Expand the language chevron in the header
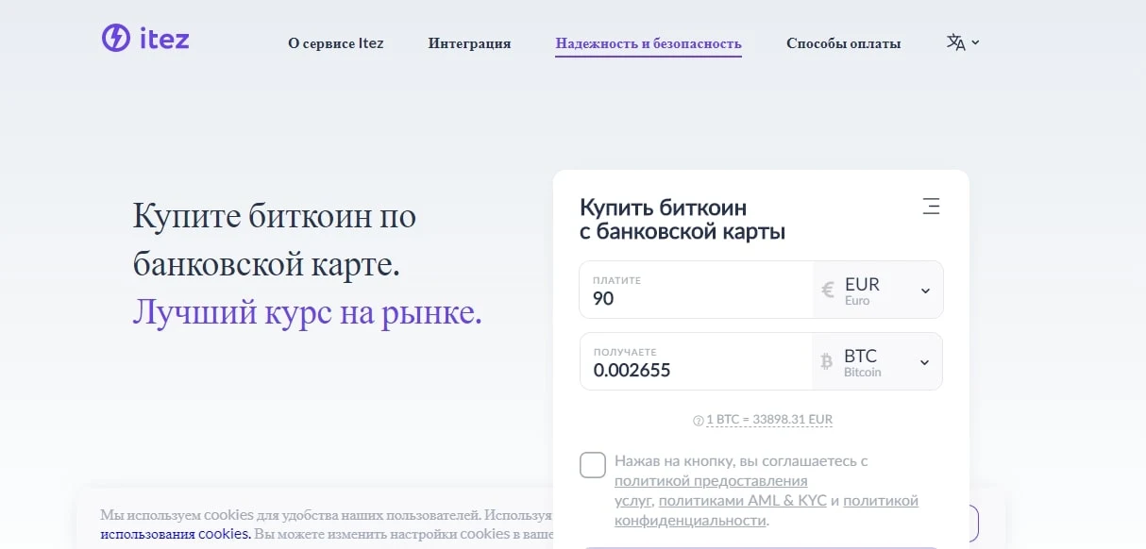Screen dimensions: 1146x549 point(975,42)
